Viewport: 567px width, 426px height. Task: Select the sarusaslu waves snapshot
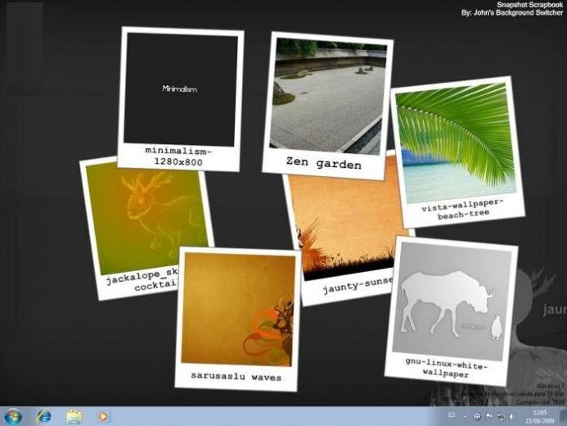pyautogui.click(x=237, y=319)
